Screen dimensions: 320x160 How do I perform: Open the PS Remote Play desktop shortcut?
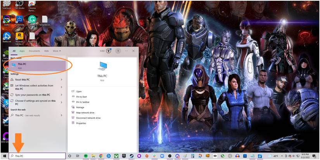click(20, 21)
